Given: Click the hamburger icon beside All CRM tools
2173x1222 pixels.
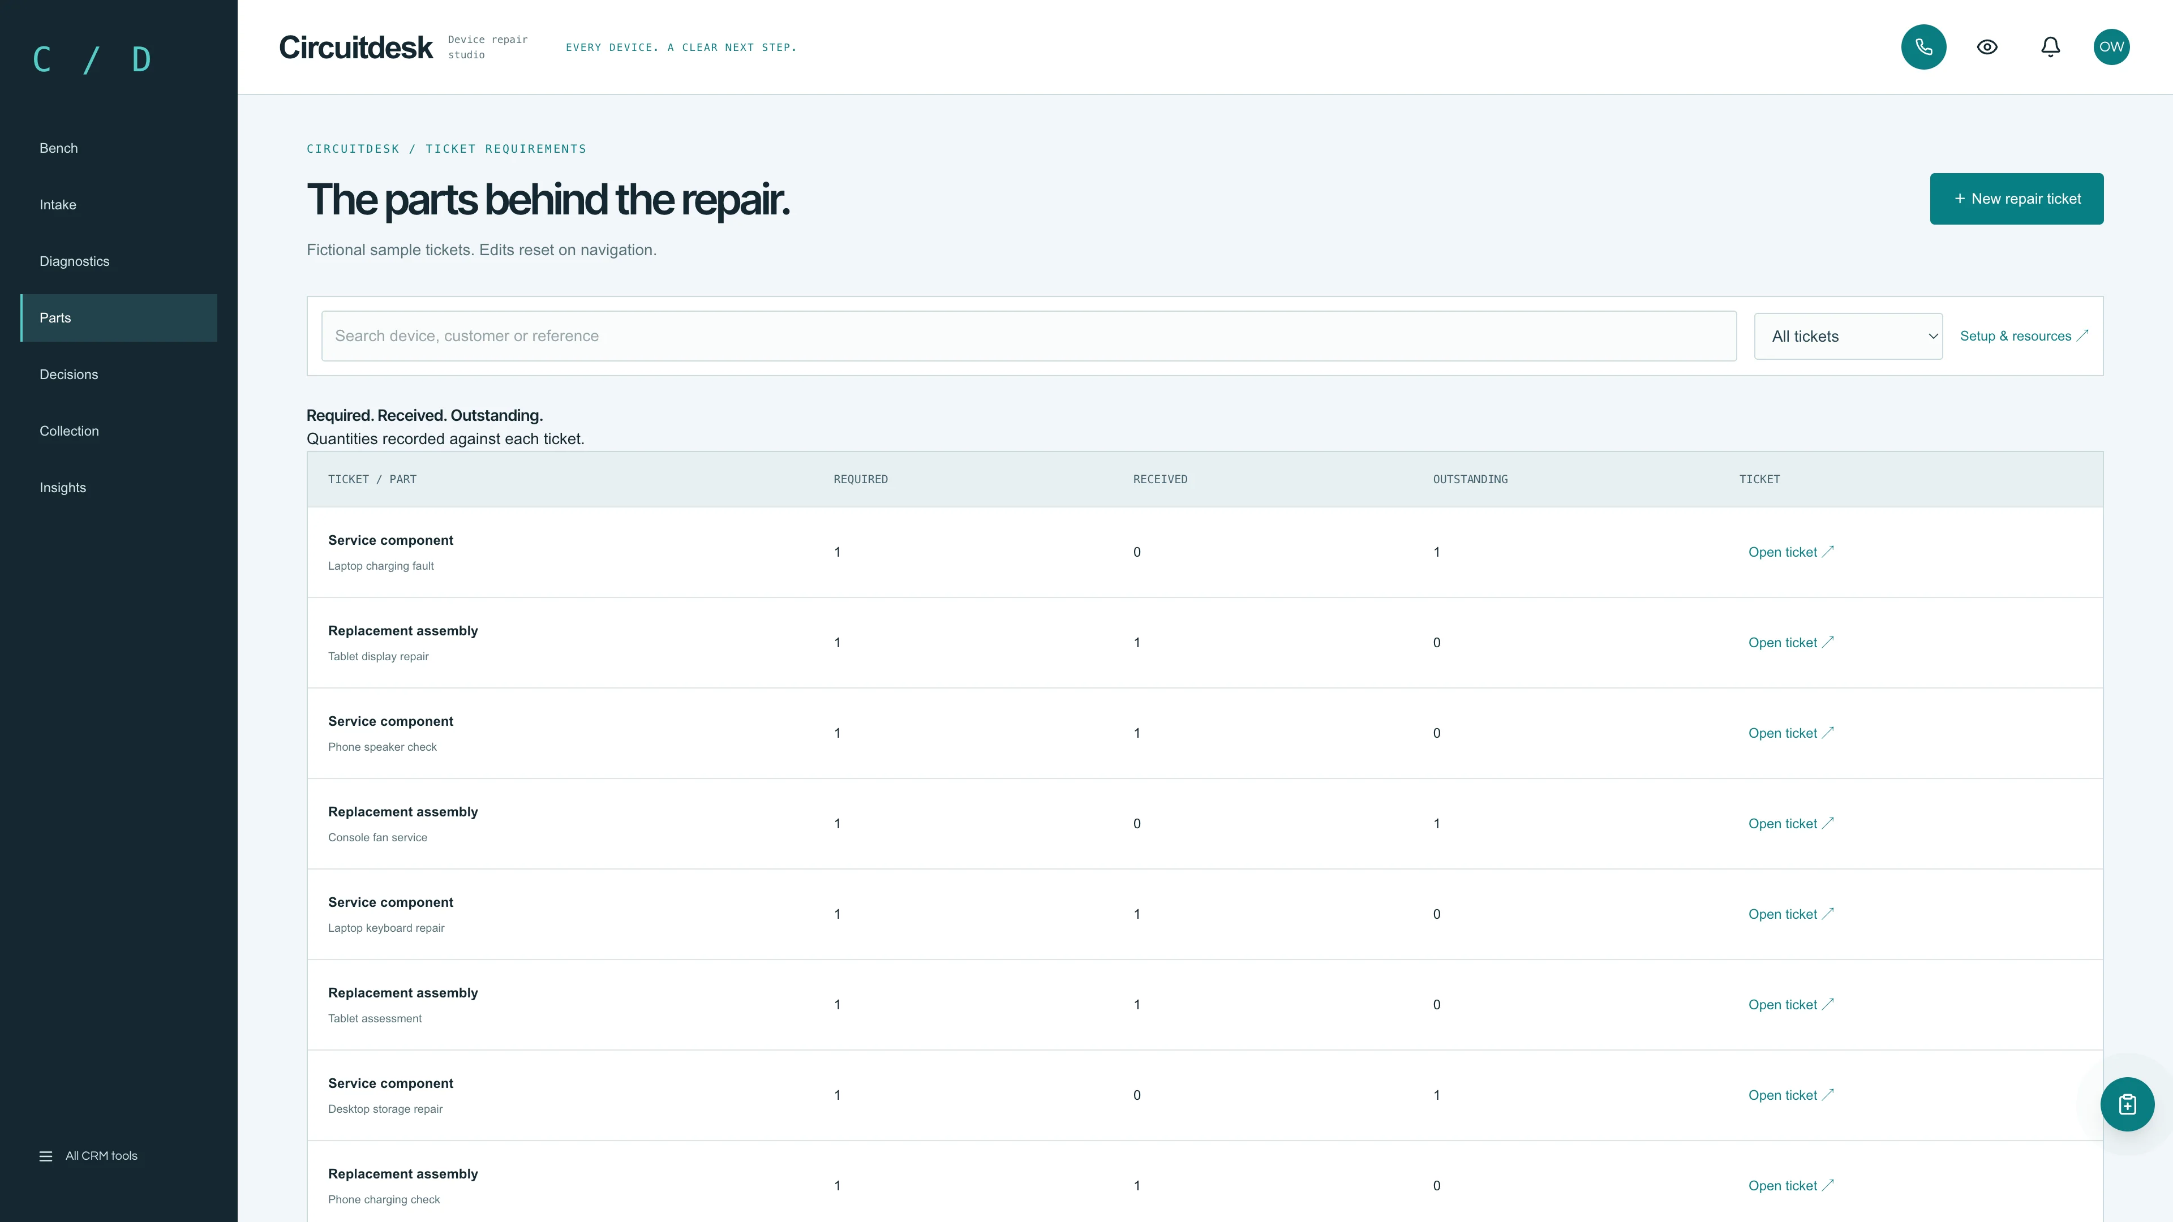Looking at the screenshot, I should coord(45,1155).
